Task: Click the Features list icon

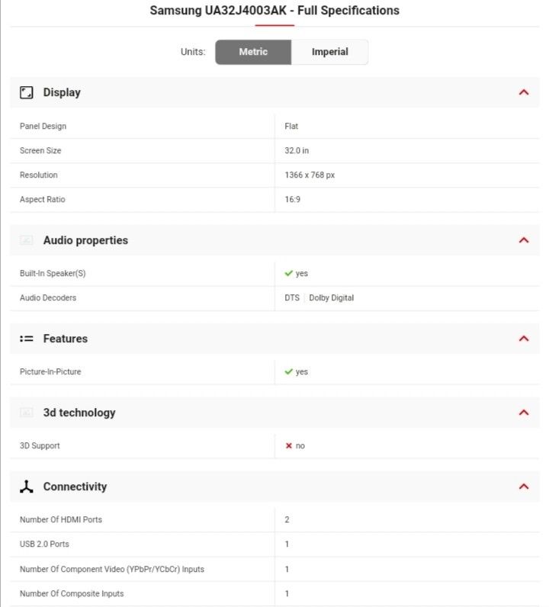Action: click(x=27, y=339)
